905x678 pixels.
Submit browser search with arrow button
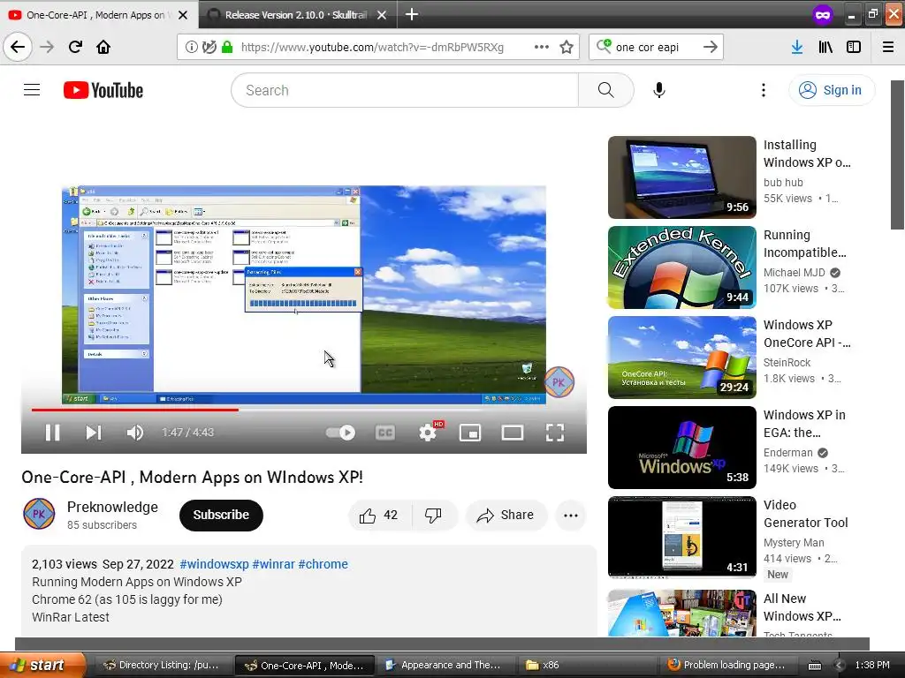click(711, 47)
